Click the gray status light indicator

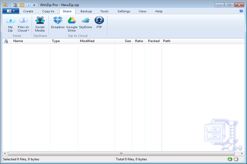point(236,159)
